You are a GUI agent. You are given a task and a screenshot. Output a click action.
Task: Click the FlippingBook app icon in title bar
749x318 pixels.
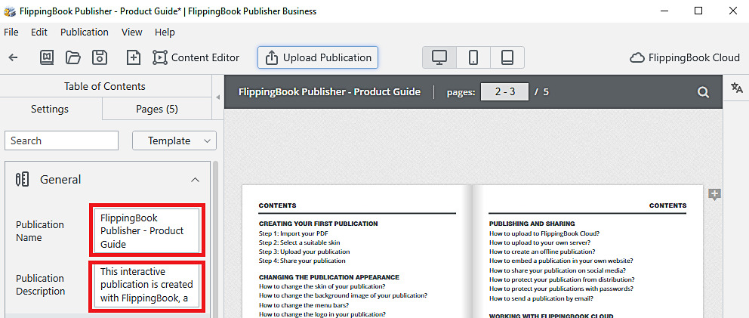click(9, 11)
